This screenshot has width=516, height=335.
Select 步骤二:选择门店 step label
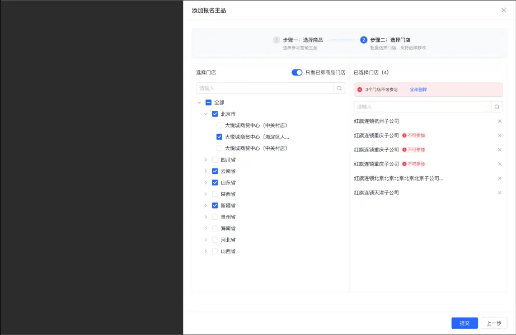[390, 40]
